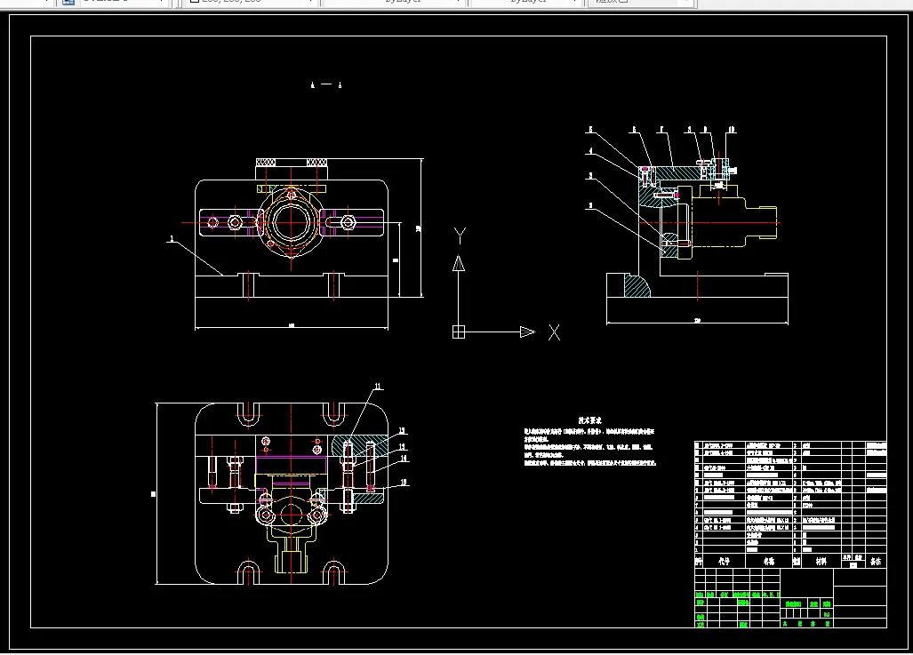
Task: Click the Y axis label of UCS icon
Action: click(x=460, y=236)
